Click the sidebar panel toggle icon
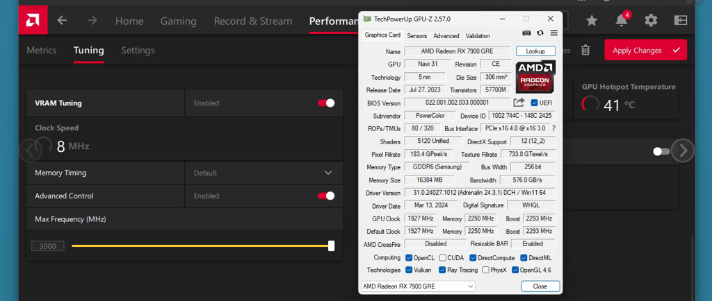712x301 pixels. (x=681, y=20)
